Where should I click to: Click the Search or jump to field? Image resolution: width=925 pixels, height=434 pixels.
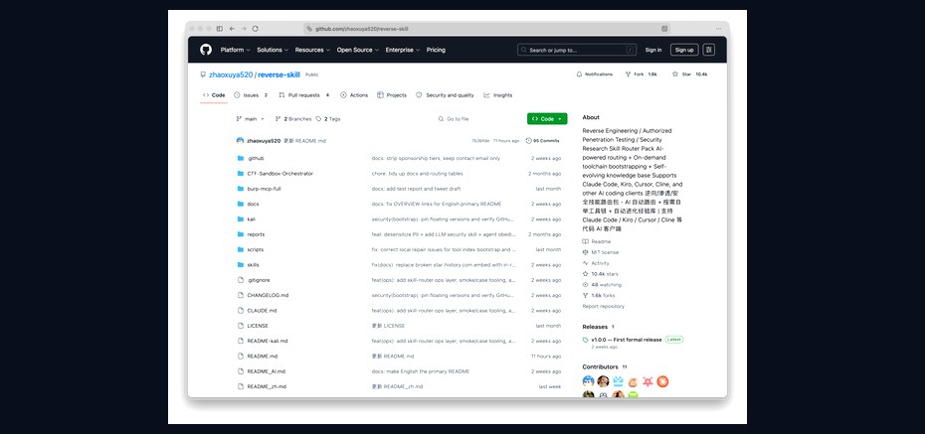(x=576, y=50)
